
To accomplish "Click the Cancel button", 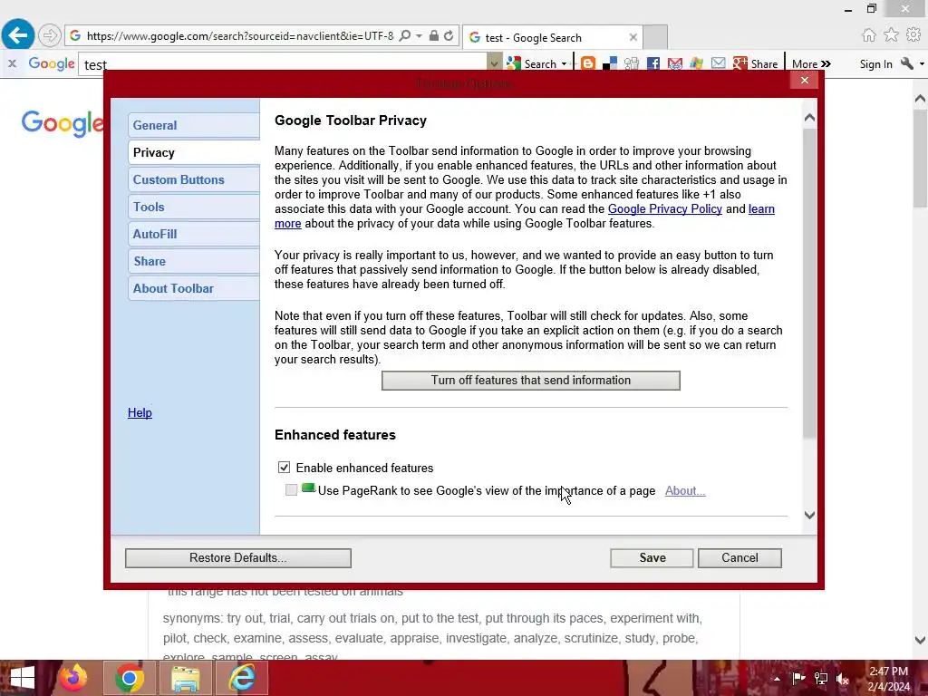I will (x=739, y=558).
